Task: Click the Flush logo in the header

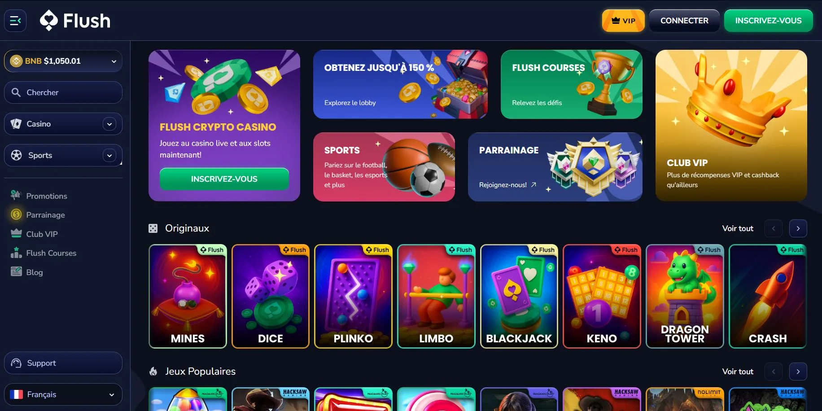Action: [75, 21]
